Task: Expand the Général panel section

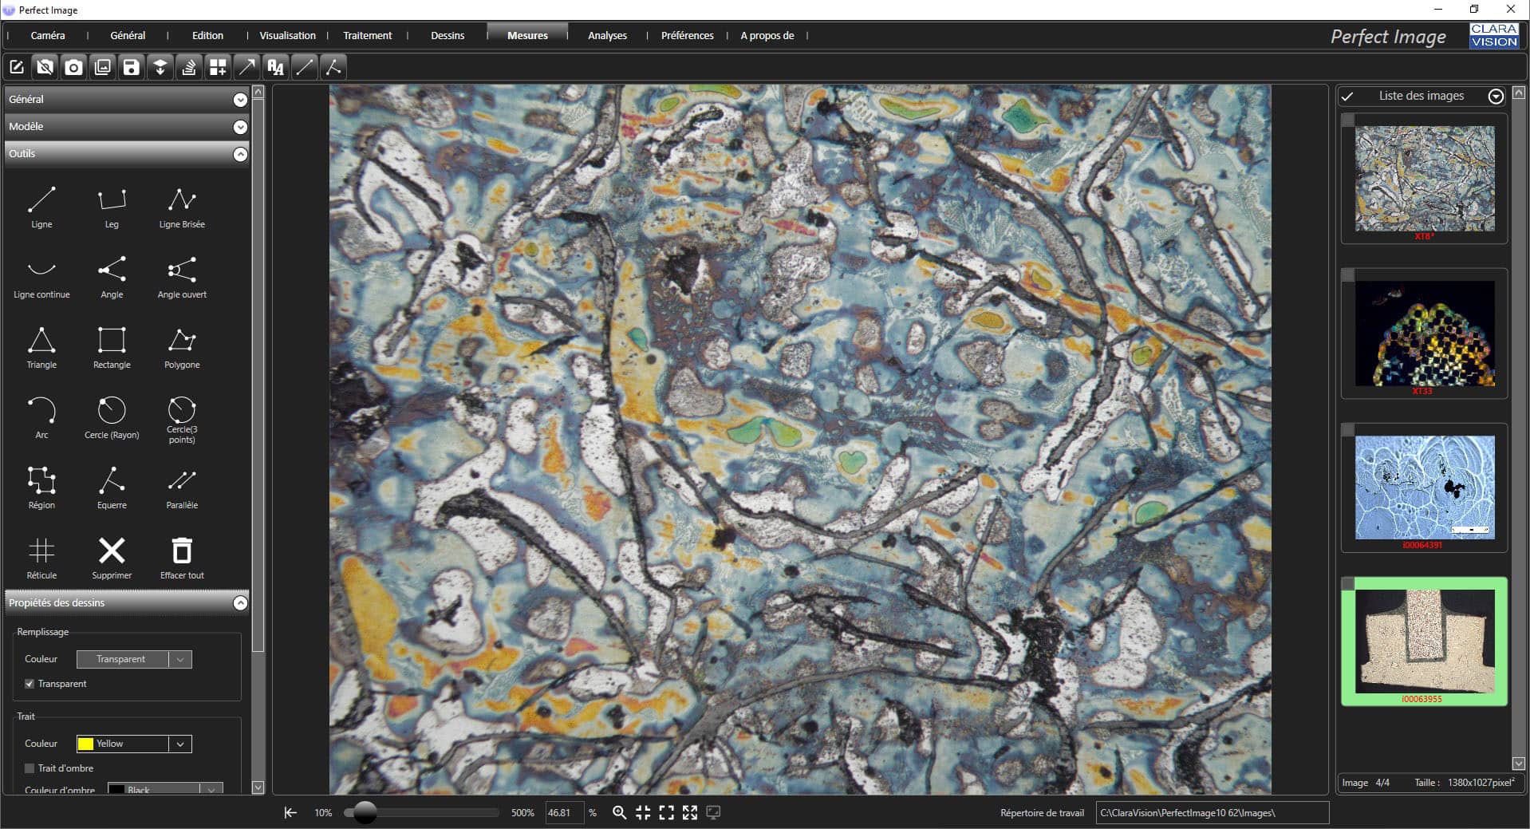Action: click(x=240, y=100)
